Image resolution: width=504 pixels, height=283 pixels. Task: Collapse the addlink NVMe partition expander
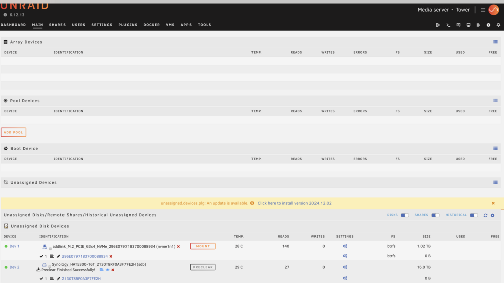point(50,249)
